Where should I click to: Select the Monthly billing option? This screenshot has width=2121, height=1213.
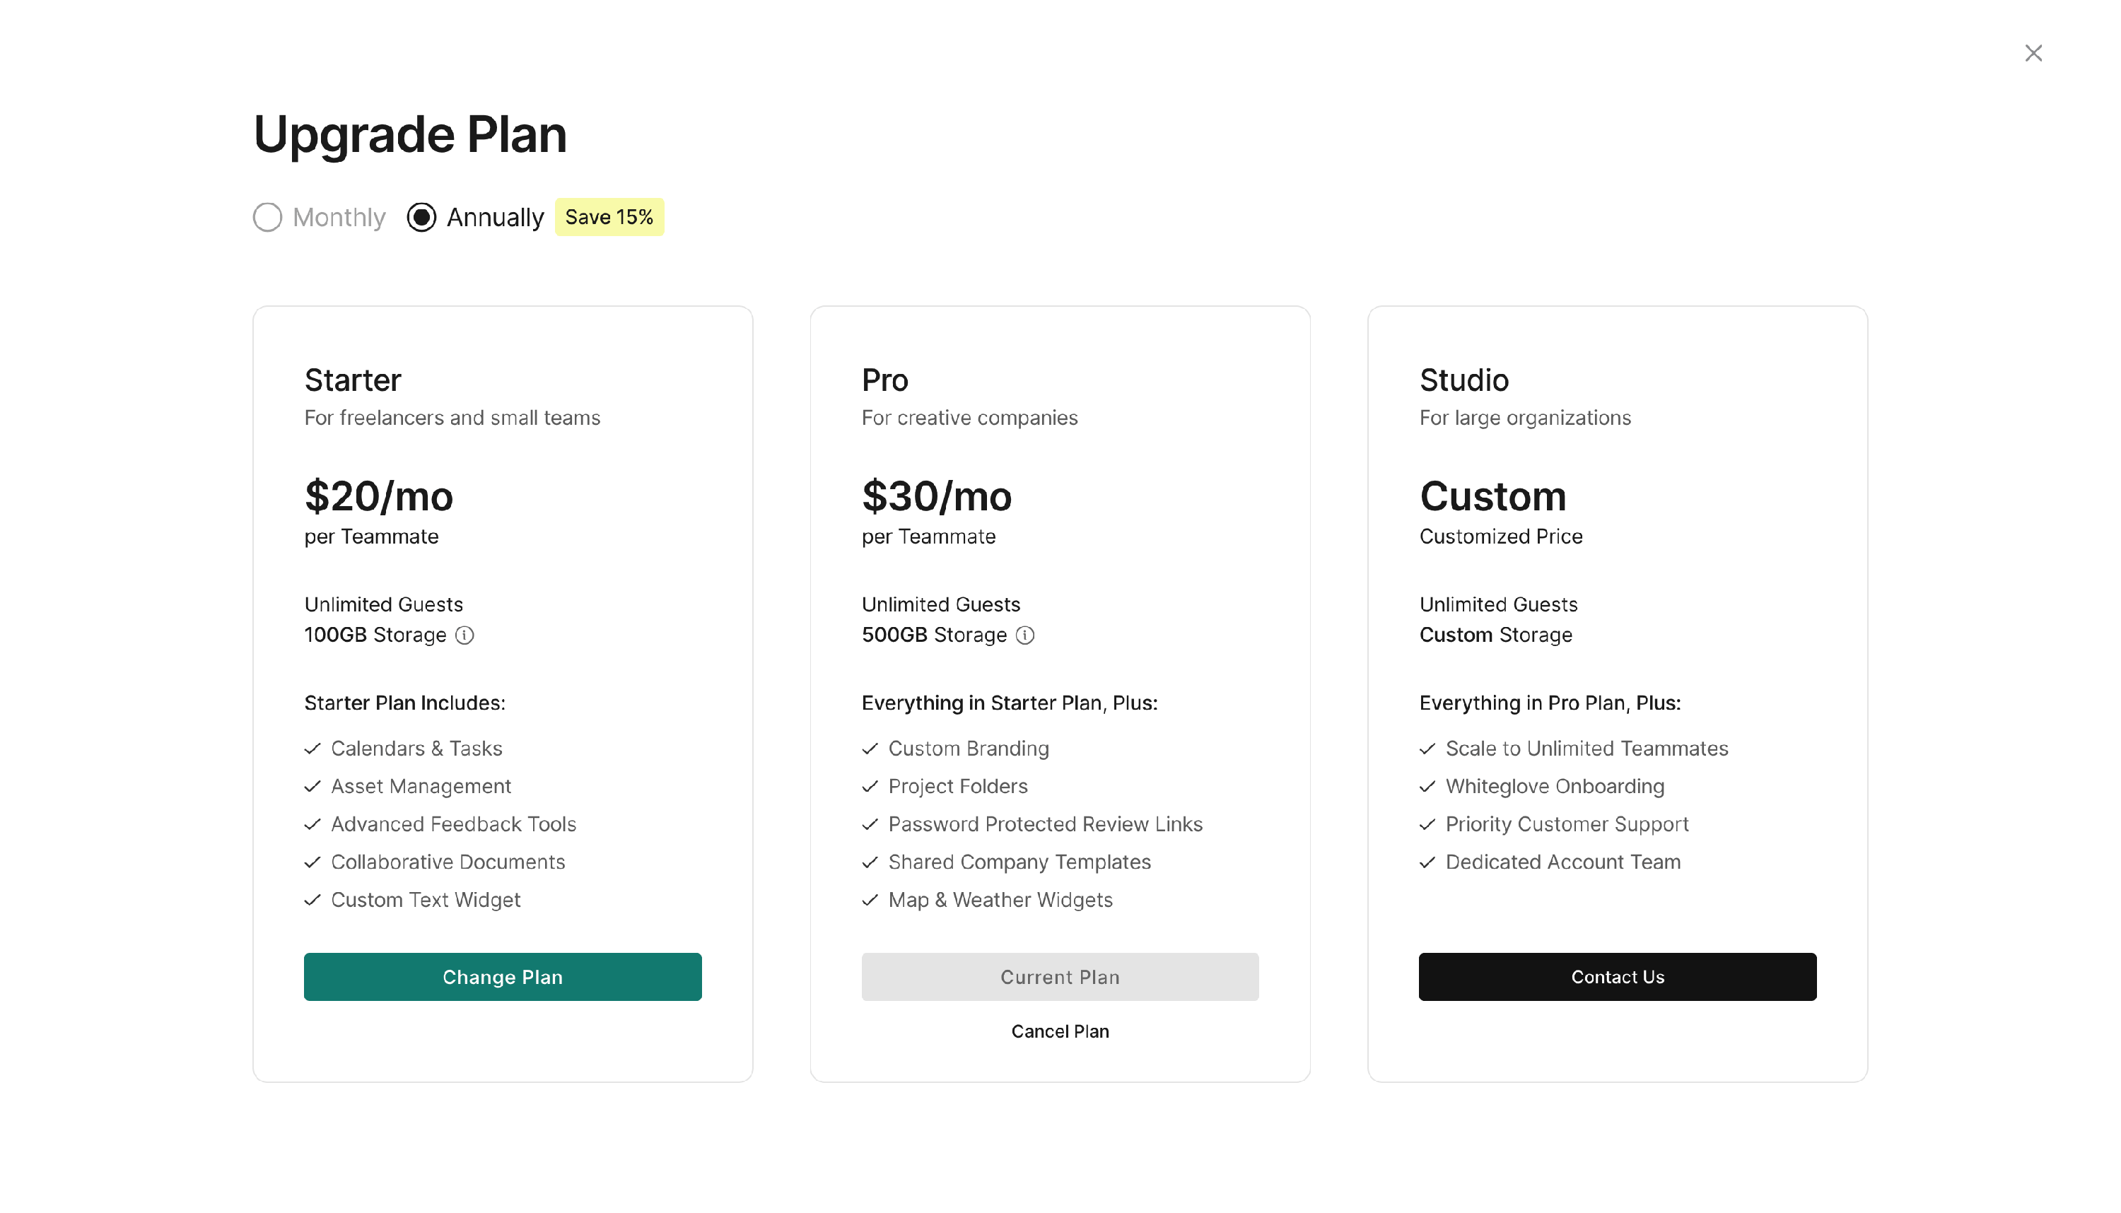(x=267, y=218)
